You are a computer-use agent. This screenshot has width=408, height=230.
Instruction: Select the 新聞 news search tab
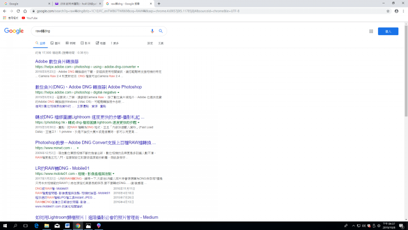coord(70,43)
